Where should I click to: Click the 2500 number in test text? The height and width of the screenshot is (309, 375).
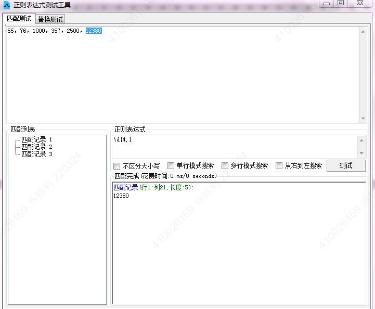73,31
